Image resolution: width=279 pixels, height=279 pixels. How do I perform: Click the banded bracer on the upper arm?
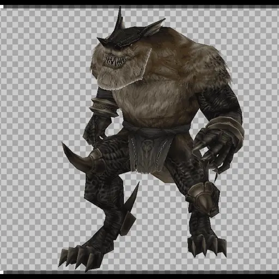(104, 107)
